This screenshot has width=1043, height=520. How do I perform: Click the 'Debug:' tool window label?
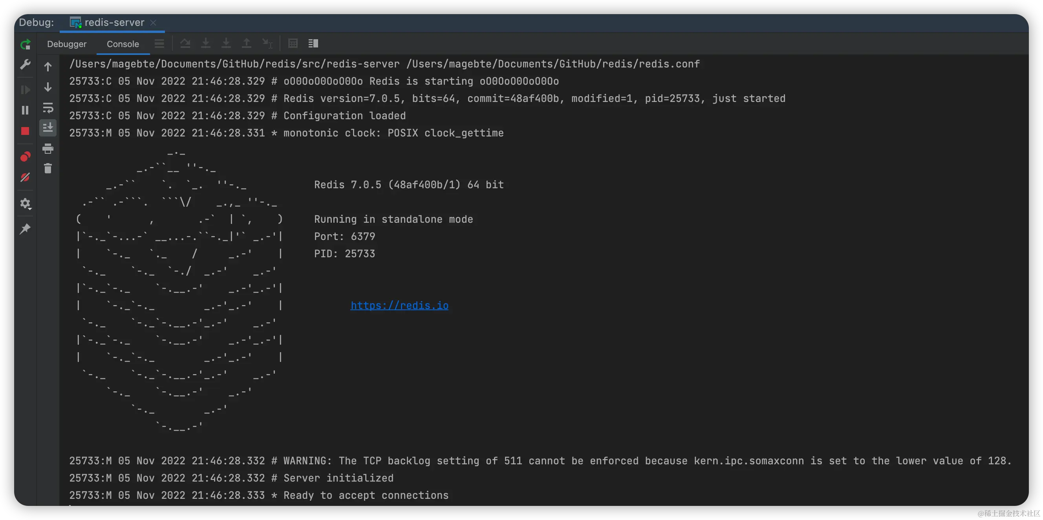coord(37,23)
